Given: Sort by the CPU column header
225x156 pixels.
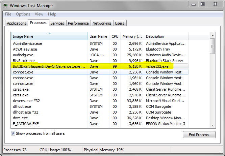Looking at the screenshot, I should coord(115,36).
